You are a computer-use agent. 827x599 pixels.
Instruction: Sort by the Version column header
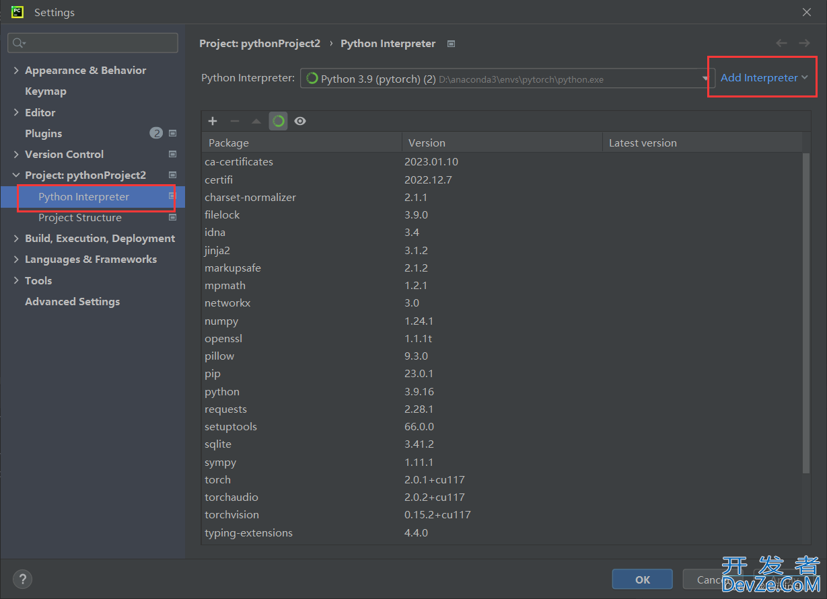pyautogui.click(x=502, y=143)
